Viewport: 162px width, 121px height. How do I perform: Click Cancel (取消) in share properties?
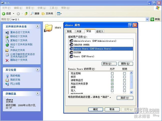click(x=112, y=110)
